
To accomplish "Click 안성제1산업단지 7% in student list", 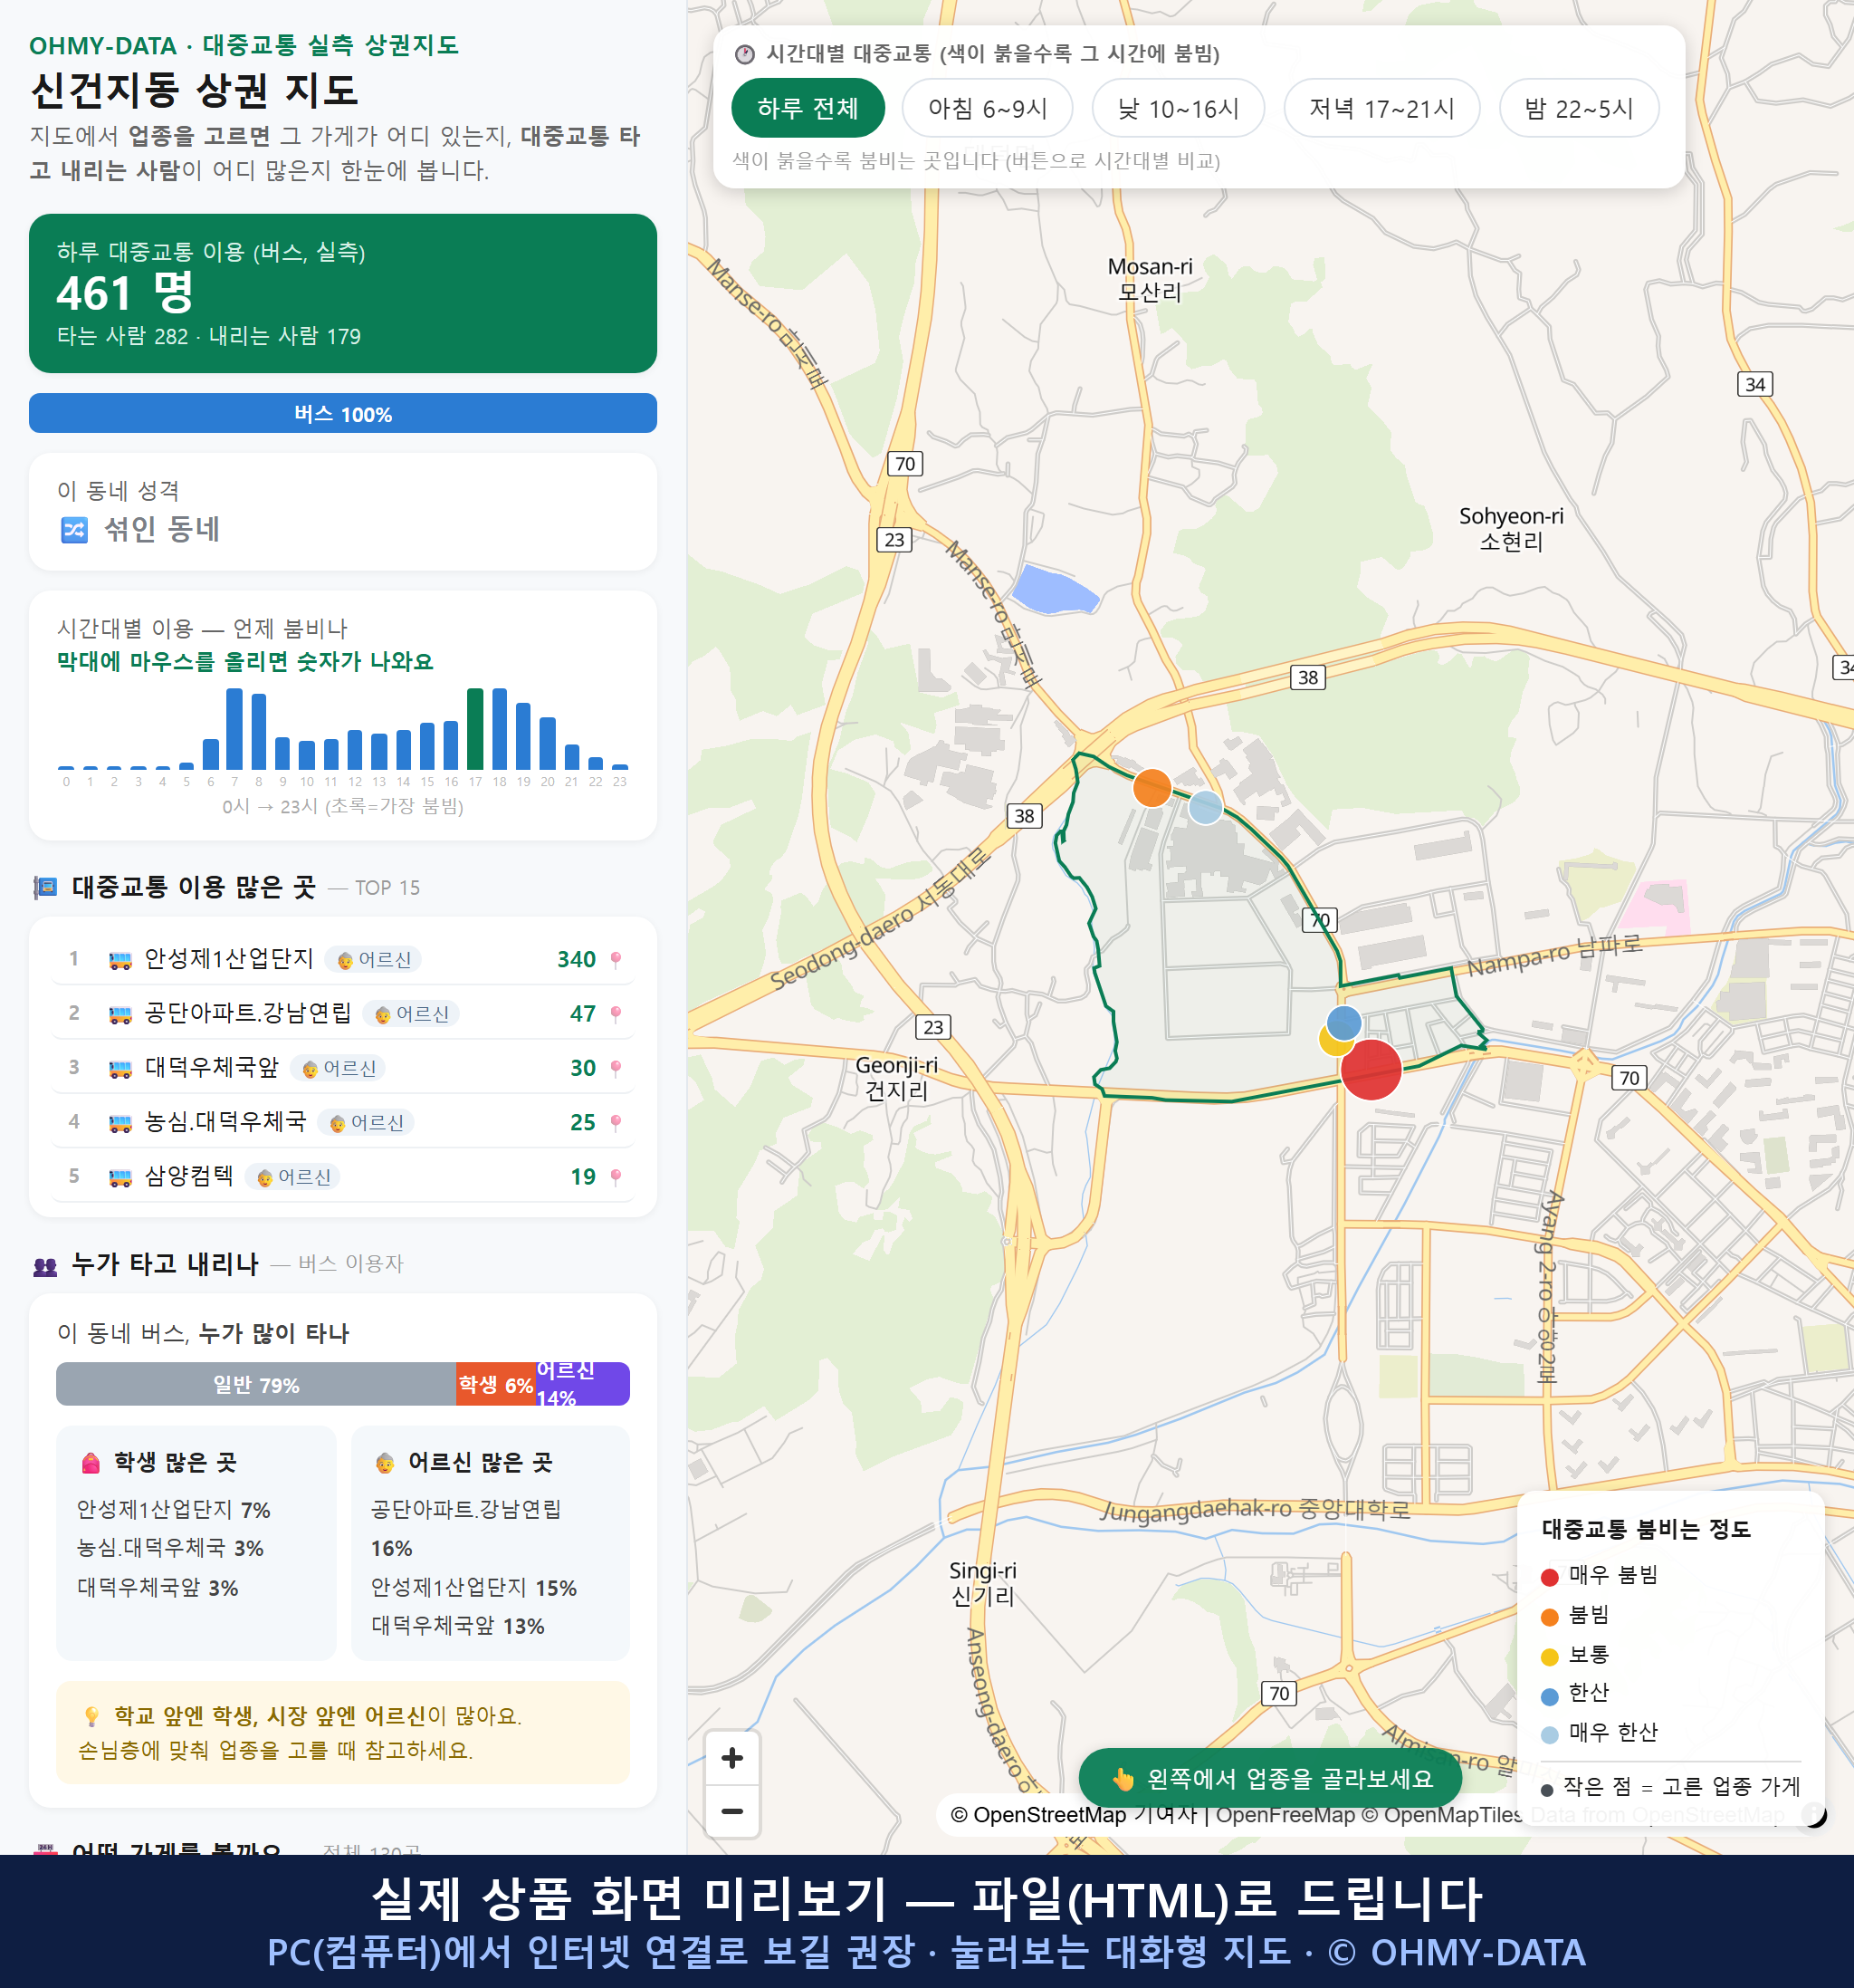I will point(174,1509).
